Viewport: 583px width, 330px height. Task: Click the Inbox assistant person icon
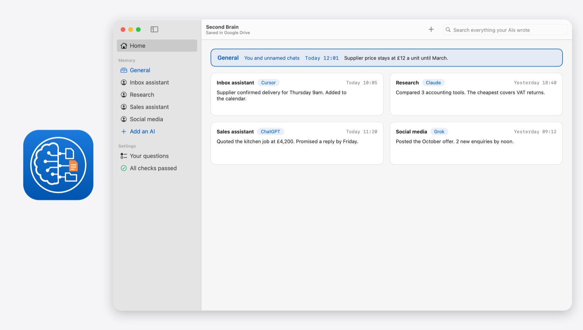(124, 82)
